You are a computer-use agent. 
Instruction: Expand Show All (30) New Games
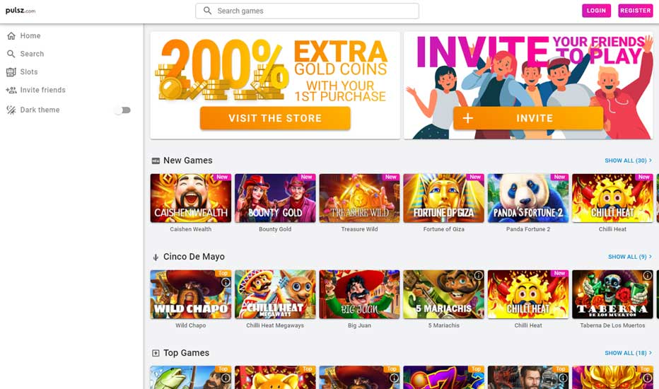pos(629,161)
